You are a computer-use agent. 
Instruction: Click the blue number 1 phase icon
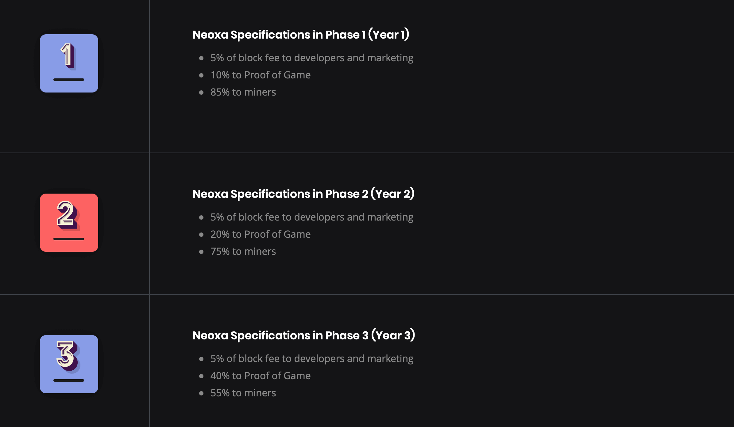click(x=69, y=63)
